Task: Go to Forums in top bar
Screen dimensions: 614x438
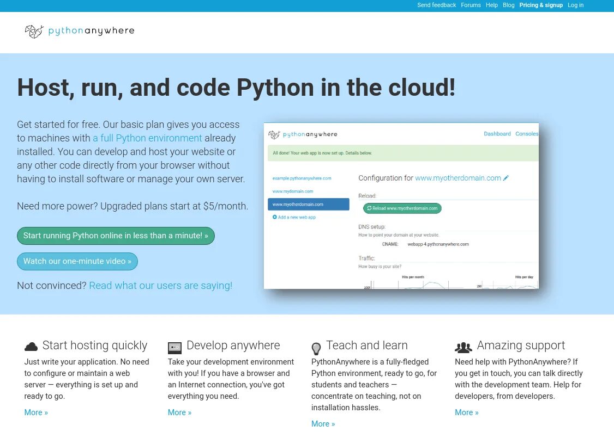Action: 471,5
